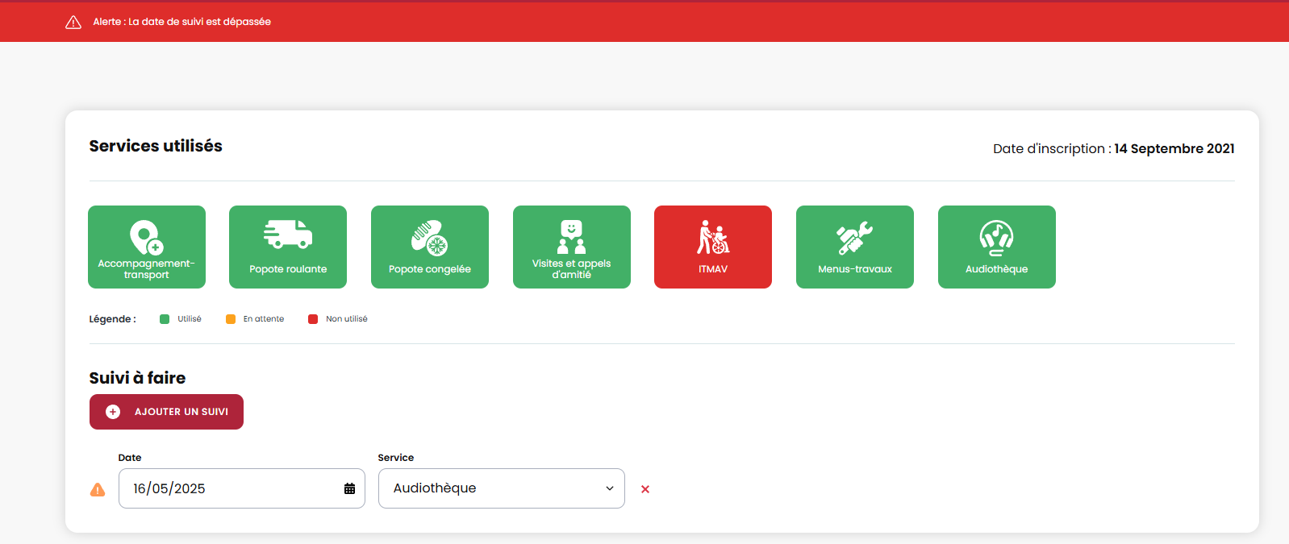Screen dimensions: 1289x544
Task: Click the overdue follow-up alert message text
Action: [x=181, y=22]
